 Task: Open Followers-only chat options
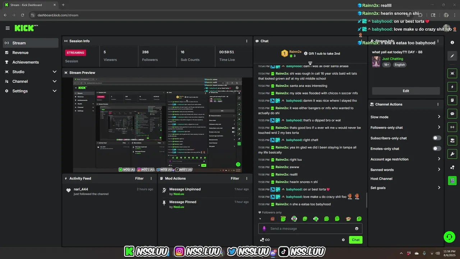tap(405, 127)
